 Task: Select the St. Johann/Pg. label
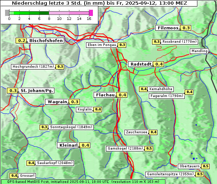point(37,91)
